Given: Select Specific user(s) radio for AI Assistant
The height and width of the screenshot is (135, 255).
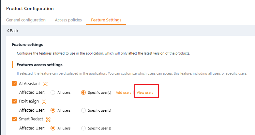Looking at the screenshot, I should tap(83, 92).
